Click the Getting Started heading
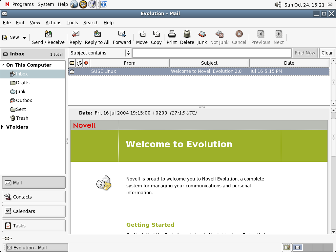The height and width of the screenshot is (252, 336). (150, 225)
